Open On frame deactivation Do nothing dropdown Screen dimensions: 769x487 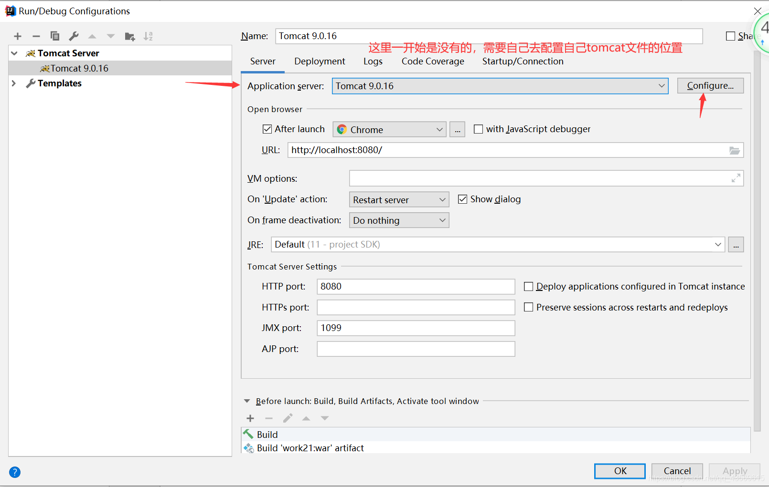(399, 220)
